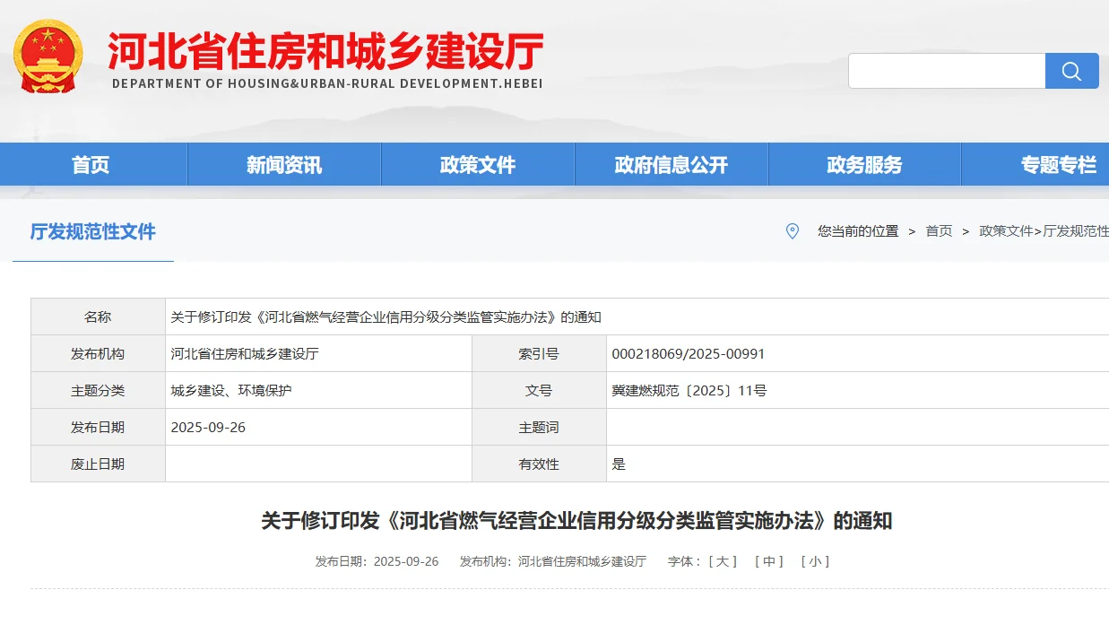
Task: Click the 主题词 label cell
Action: coord(539,428)
